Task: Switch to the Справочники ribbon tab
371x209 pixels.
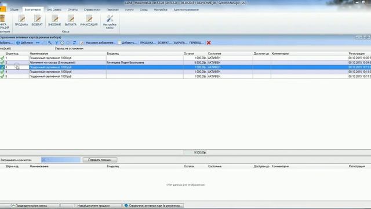Action: click(92, 10)
